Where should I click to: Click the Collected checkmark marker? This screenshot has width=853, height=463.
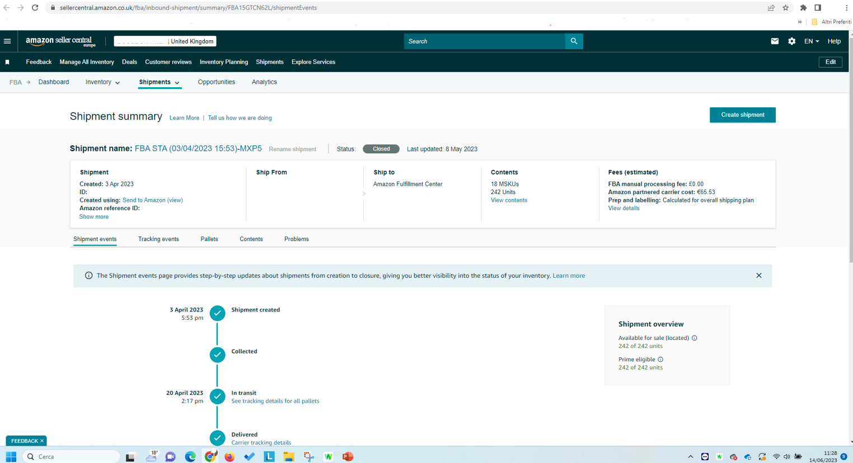tap(217, 355)
